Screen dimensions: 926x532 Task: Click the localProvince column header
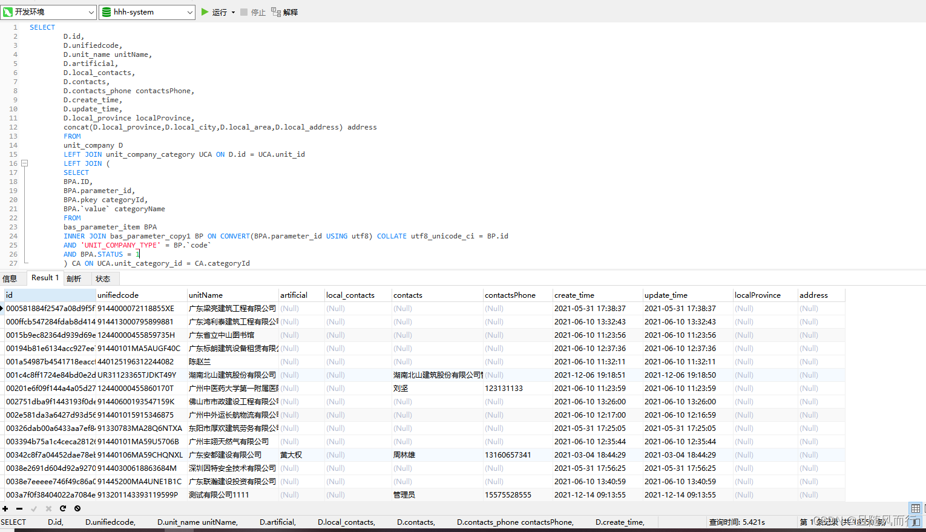(x=766, y=295)
